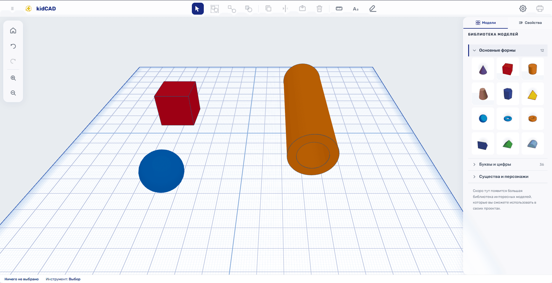Add the purple cone shape

pyautogui.click(x=483, y=69)
